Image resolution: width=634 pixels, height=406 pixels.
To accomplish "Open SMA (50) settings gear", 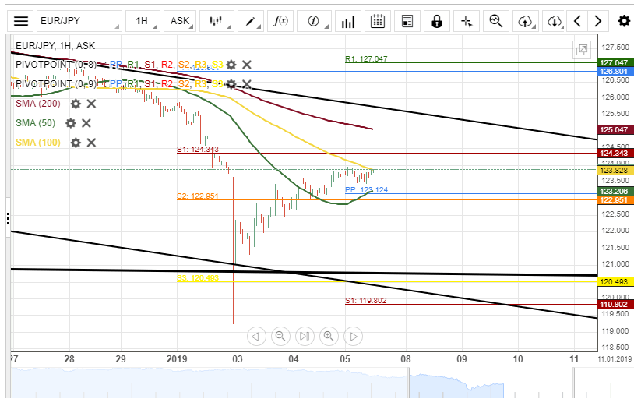I will pos(71,123).
